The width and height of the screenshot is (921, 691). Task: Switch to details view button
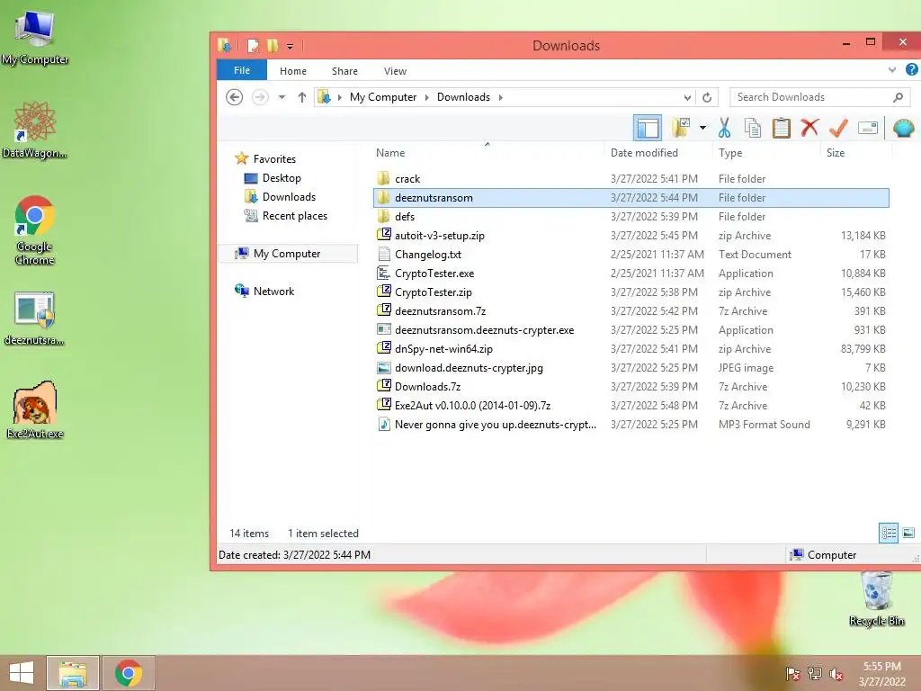(889, 533)
